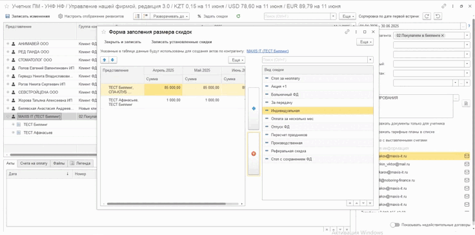The width and height of the screenshot is (475, 235).
Task: Open date range picker ellipsis button
Action: click(463, 26)
